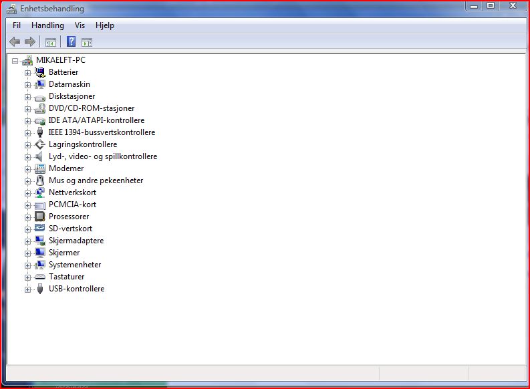This screenshot has width=530, height=389.
Task: Click the speaker icon for Lyd-, video-
Action: pyautogui.click(x=39, y=156)
